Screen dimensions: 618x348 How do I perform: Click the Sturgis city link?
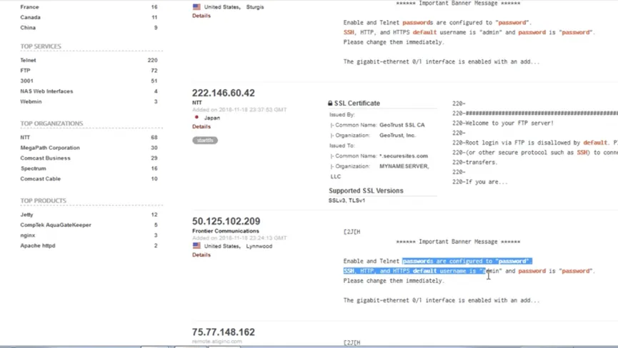[x=255, y=7]
